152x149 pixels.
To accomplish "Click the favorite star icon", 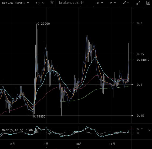I will tap(52, 2).
